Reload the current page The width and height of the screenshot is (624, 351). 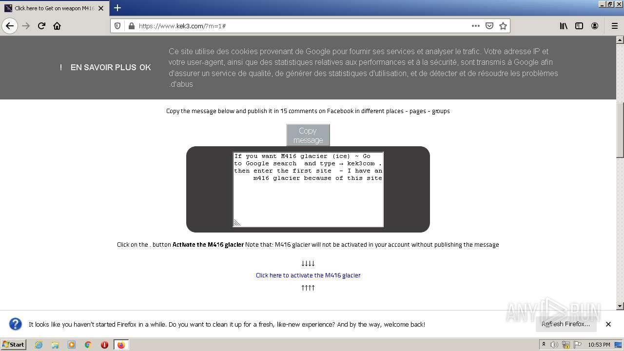pos(41,26)
